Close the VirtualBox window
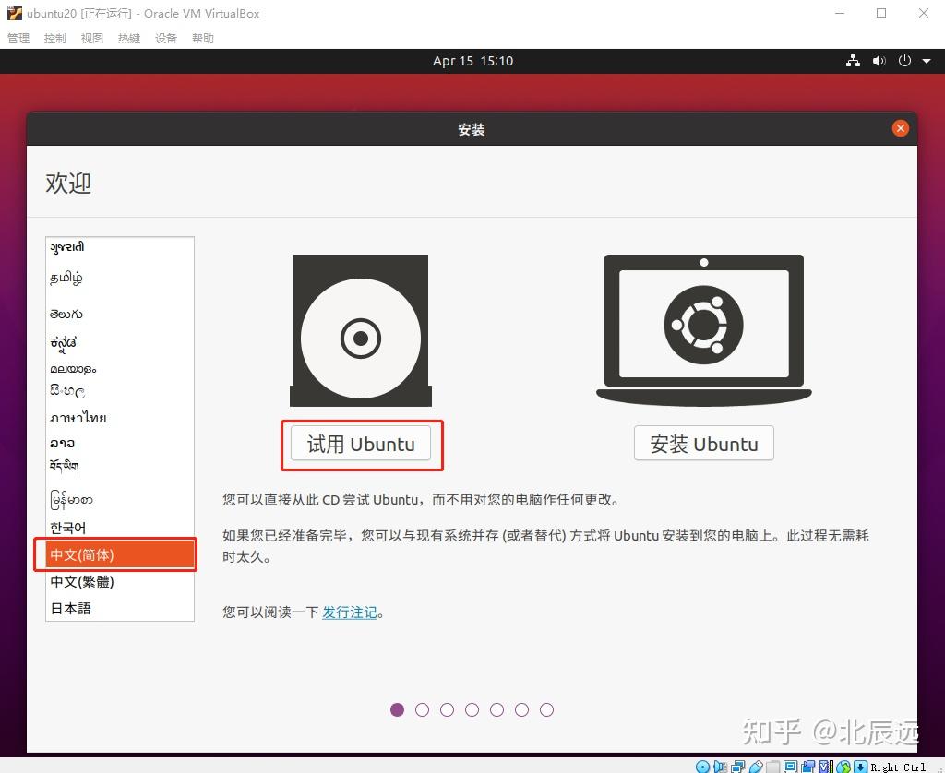This screenshot has width=945, height=773. [x=923, y=13]
